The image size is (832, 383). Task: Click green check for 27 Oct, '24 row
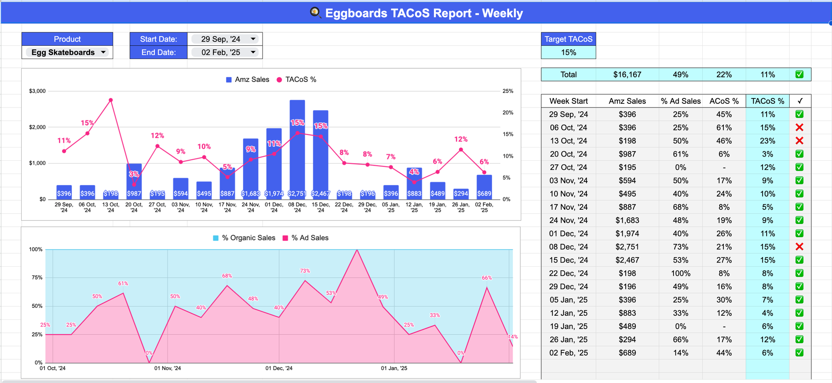tap(799, 167)
